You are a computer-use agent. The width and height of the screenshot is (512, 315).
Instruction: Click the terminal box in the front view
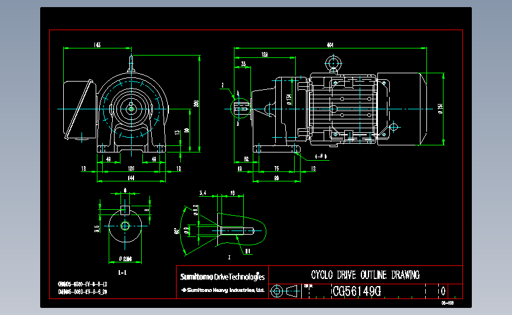pyautogui.click(x=79, y=110)
